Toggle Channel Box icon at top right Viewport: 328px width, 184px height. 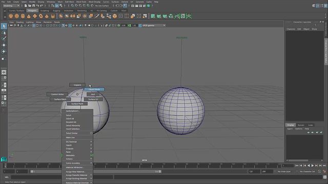[x=325, y=6]
